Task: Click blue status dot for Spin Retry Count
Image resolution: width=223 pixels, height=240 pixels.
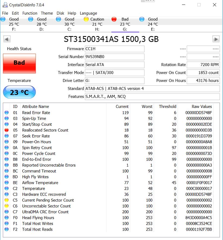Action: click(x=6, y=148)
